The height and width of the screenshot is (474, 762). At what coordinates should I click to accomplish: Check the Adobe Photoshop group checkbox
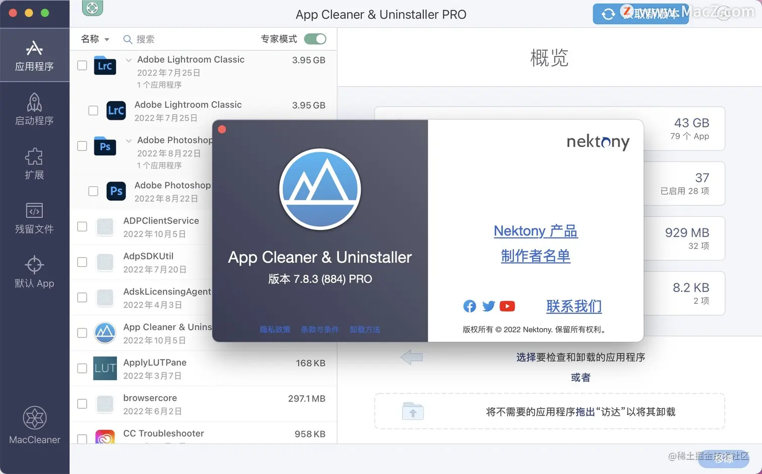coord(82,146)
